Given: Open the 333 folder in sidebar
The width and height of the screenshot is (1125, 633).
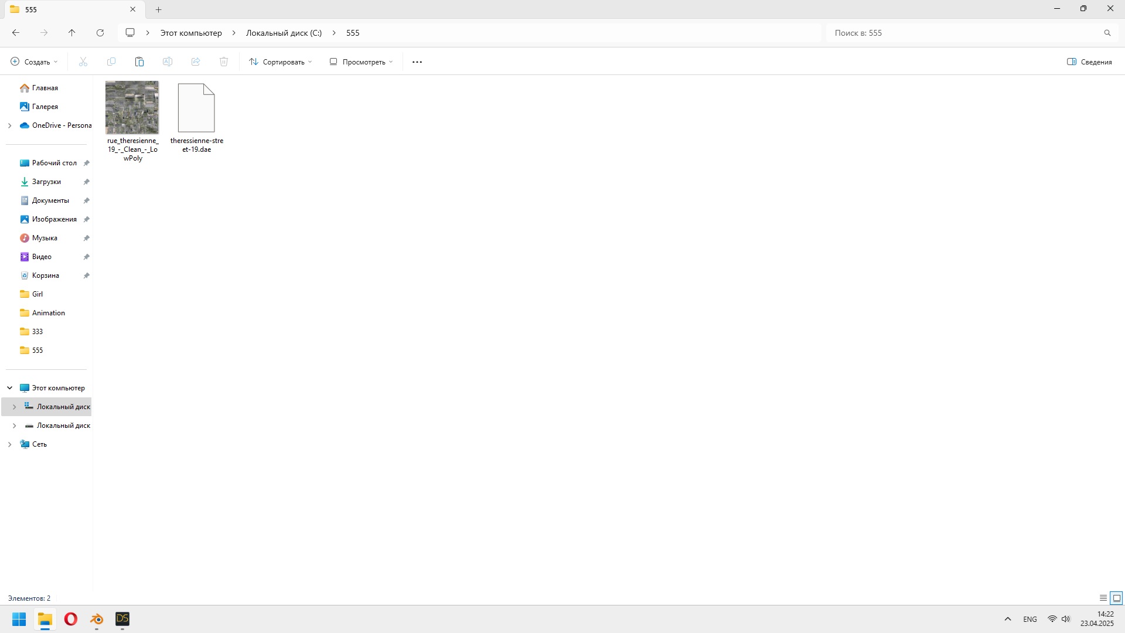Looking at the screenshot, I should (37, 332).
